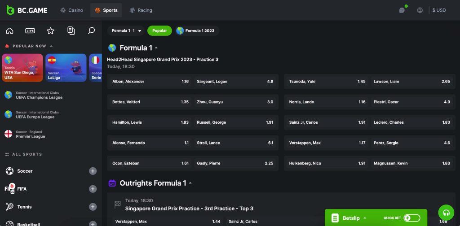Collapse the Formula 1 section arrow
This screenshot has width=460, height=226.
[x=156, y=48]
